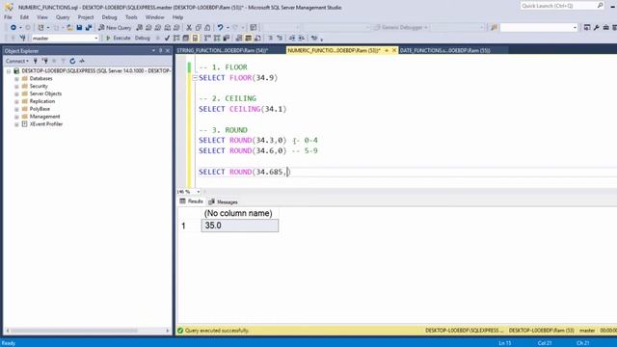617x347 pixels.
Task: Expand the PolyBase folder node
Action: [x=16, y=109]
